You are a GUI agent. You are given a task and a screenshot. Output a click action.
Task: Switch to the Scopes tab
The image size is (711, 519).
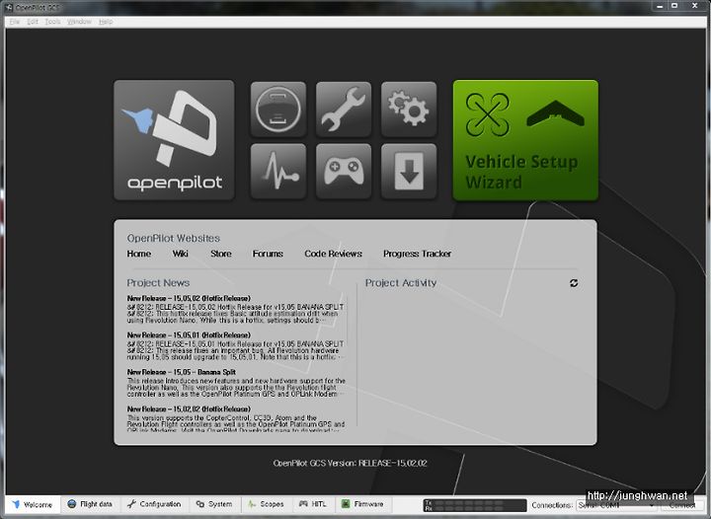[x=267, y=504]
